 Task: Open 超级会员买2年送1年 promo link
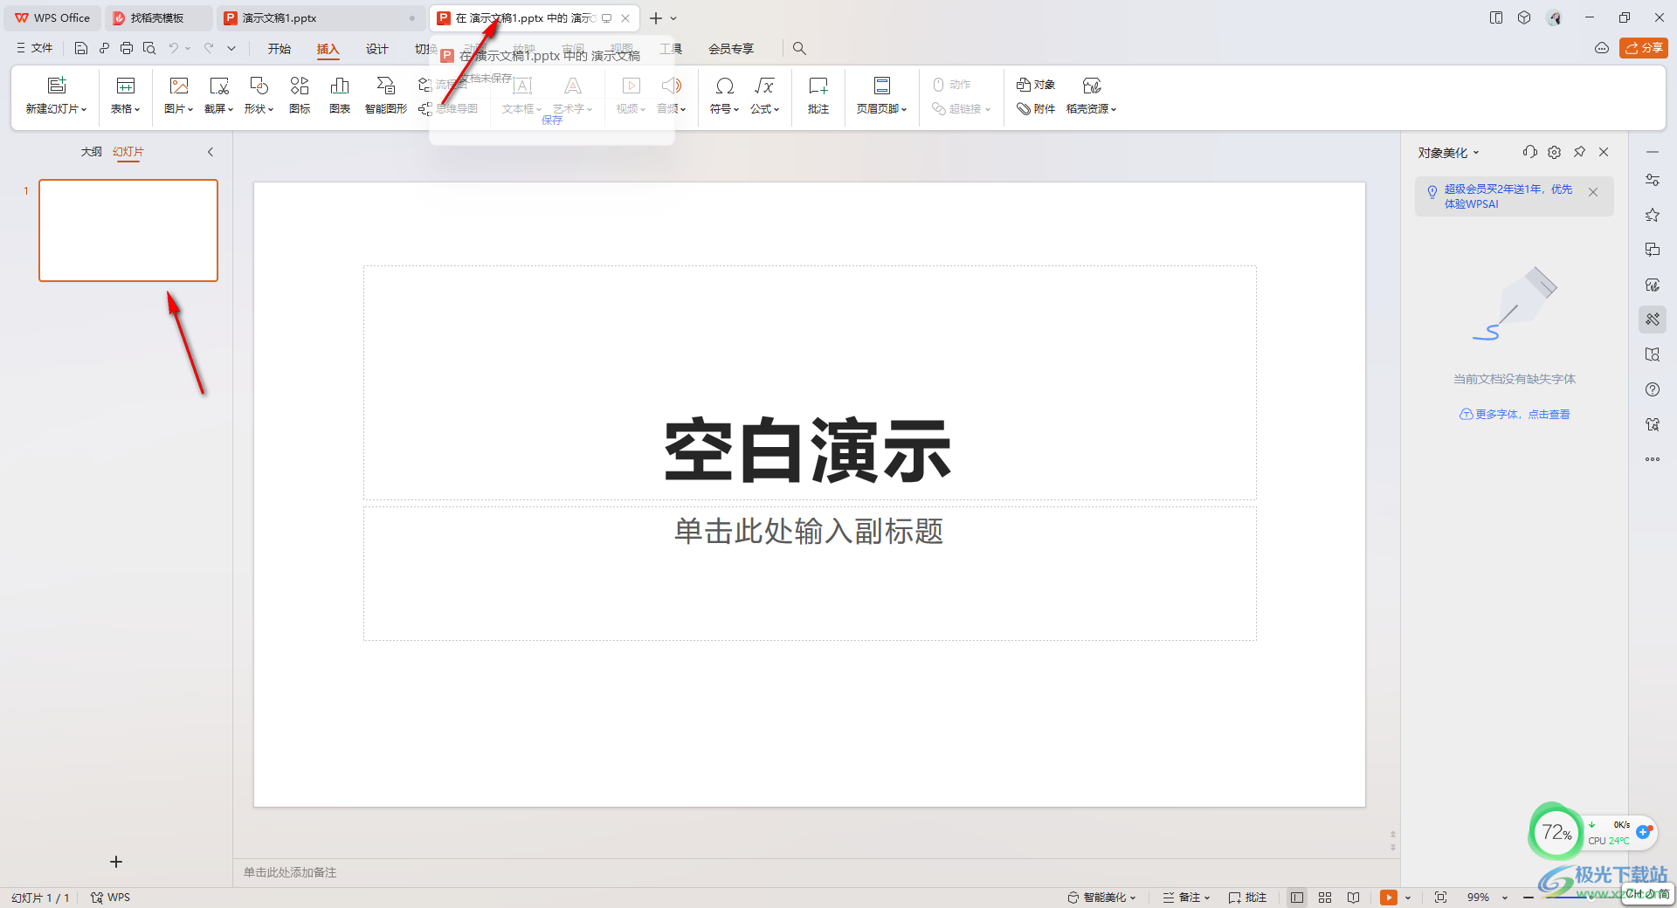pyautogui.click(x=1508, y=196)
